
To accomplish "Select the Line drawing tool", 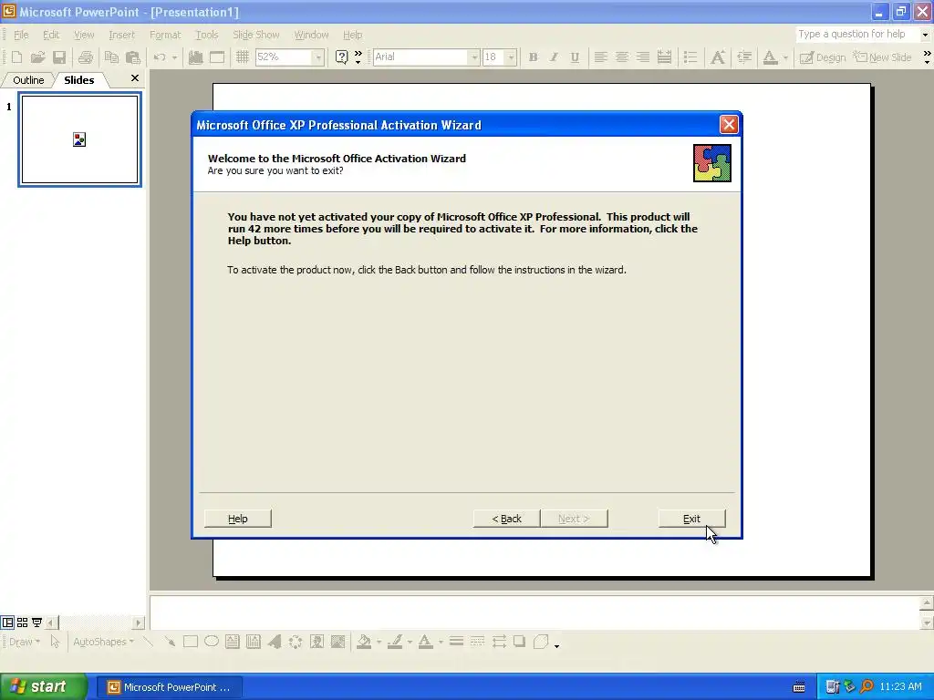I will click(149, 642).
